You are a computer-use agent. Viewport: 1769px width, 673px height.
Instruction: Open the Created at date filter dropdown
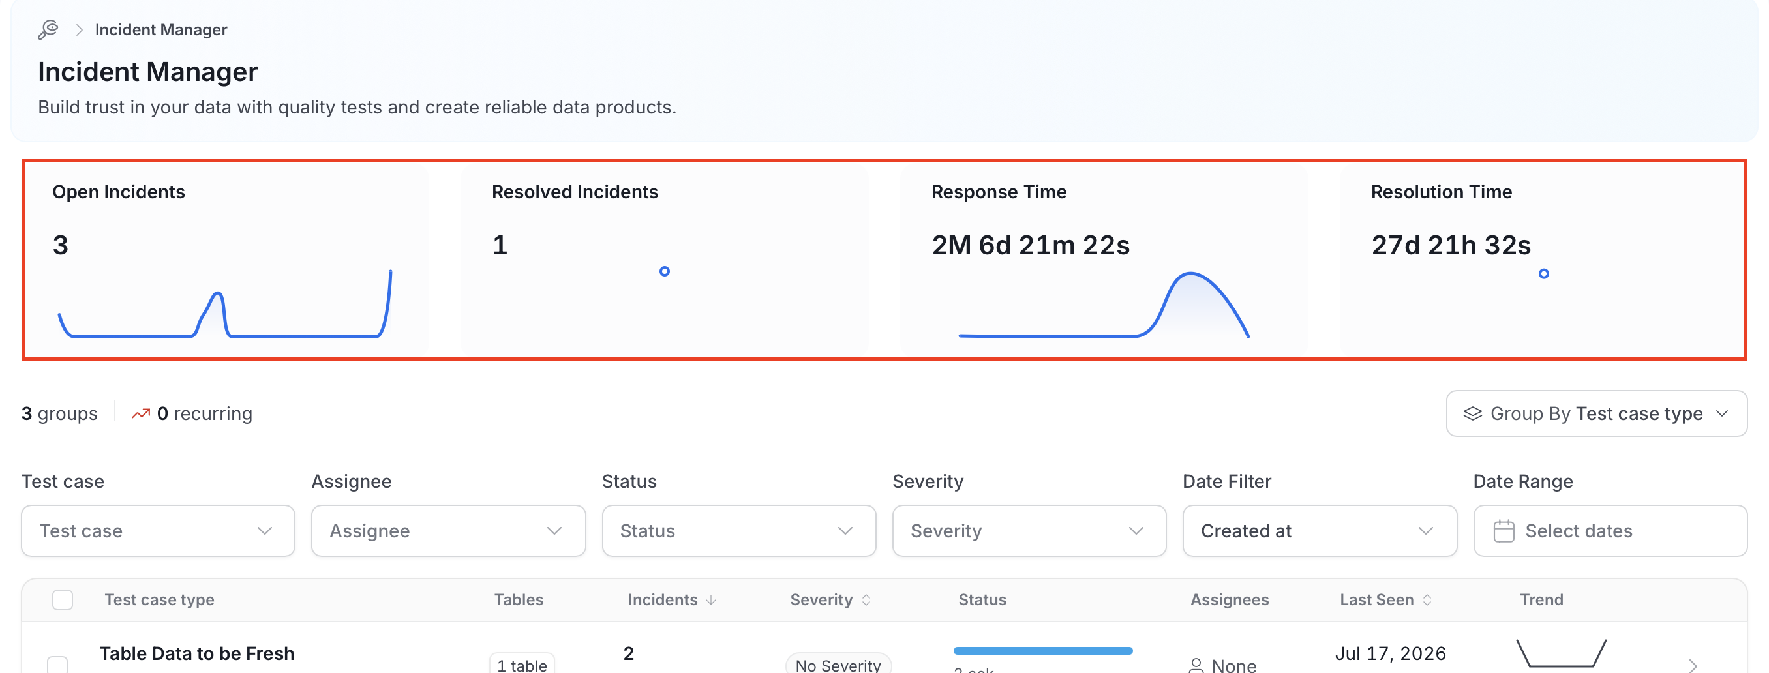[x=1320, y=531]
